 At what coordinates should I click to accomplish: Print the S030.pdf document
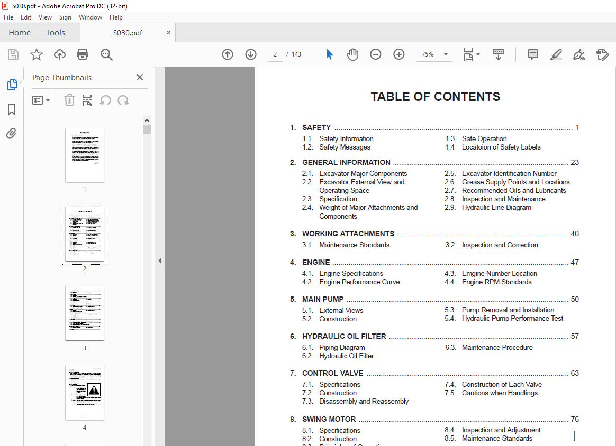point(83,54)
